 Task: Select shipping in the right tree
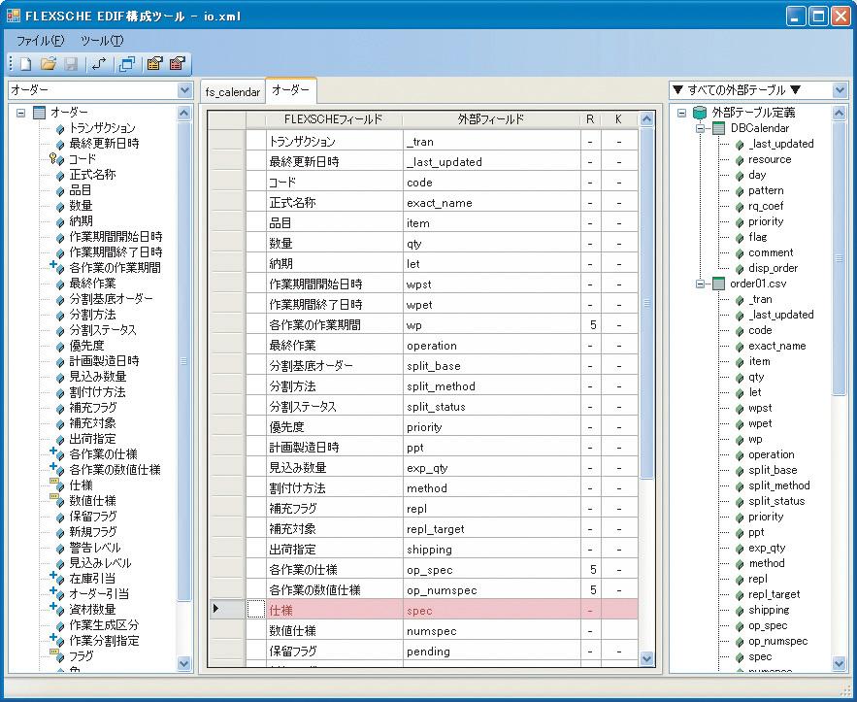pyautogui.click(x=769, y=610)
